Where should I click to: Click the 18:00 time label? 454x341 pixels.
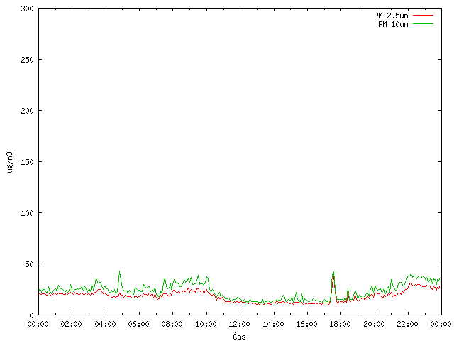340,324
